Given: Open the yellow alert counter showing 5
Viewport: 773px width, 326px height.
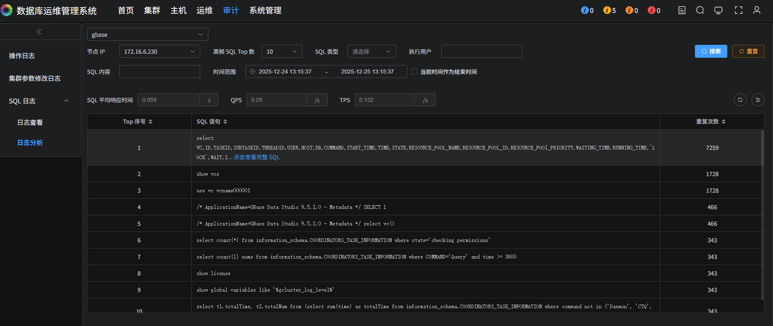Looking at the screenshot, I should click(x=610, y=11).
